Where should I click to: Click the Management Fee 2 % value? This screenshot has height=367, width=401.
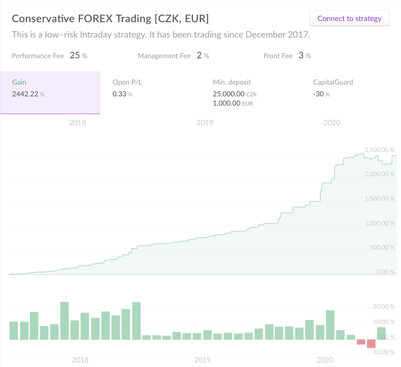click(x=203, y=55)
